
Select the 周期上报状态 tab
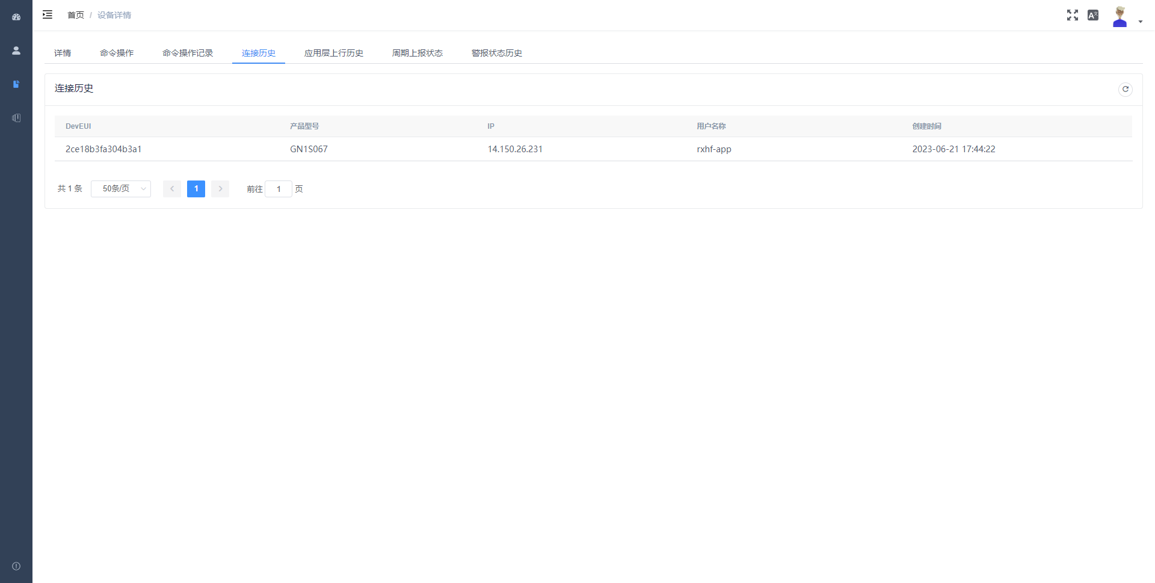click(417, 53)
